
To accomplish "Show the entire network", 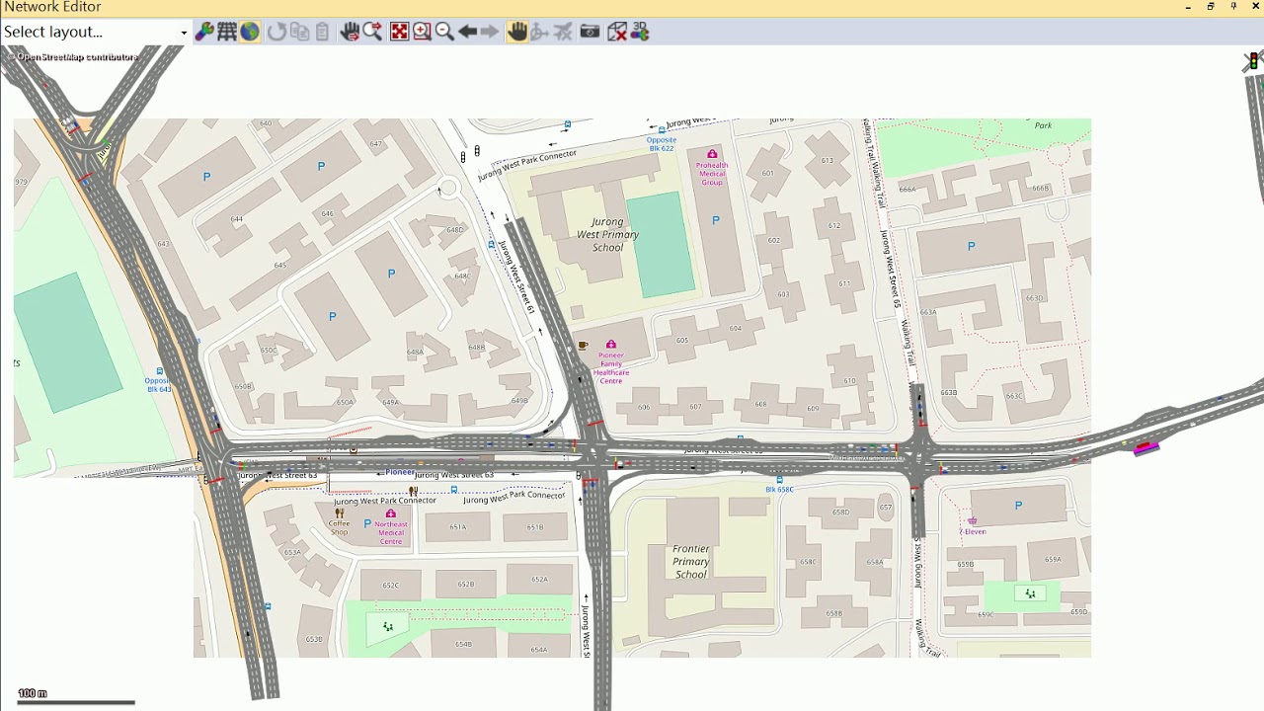I will 399,32.
